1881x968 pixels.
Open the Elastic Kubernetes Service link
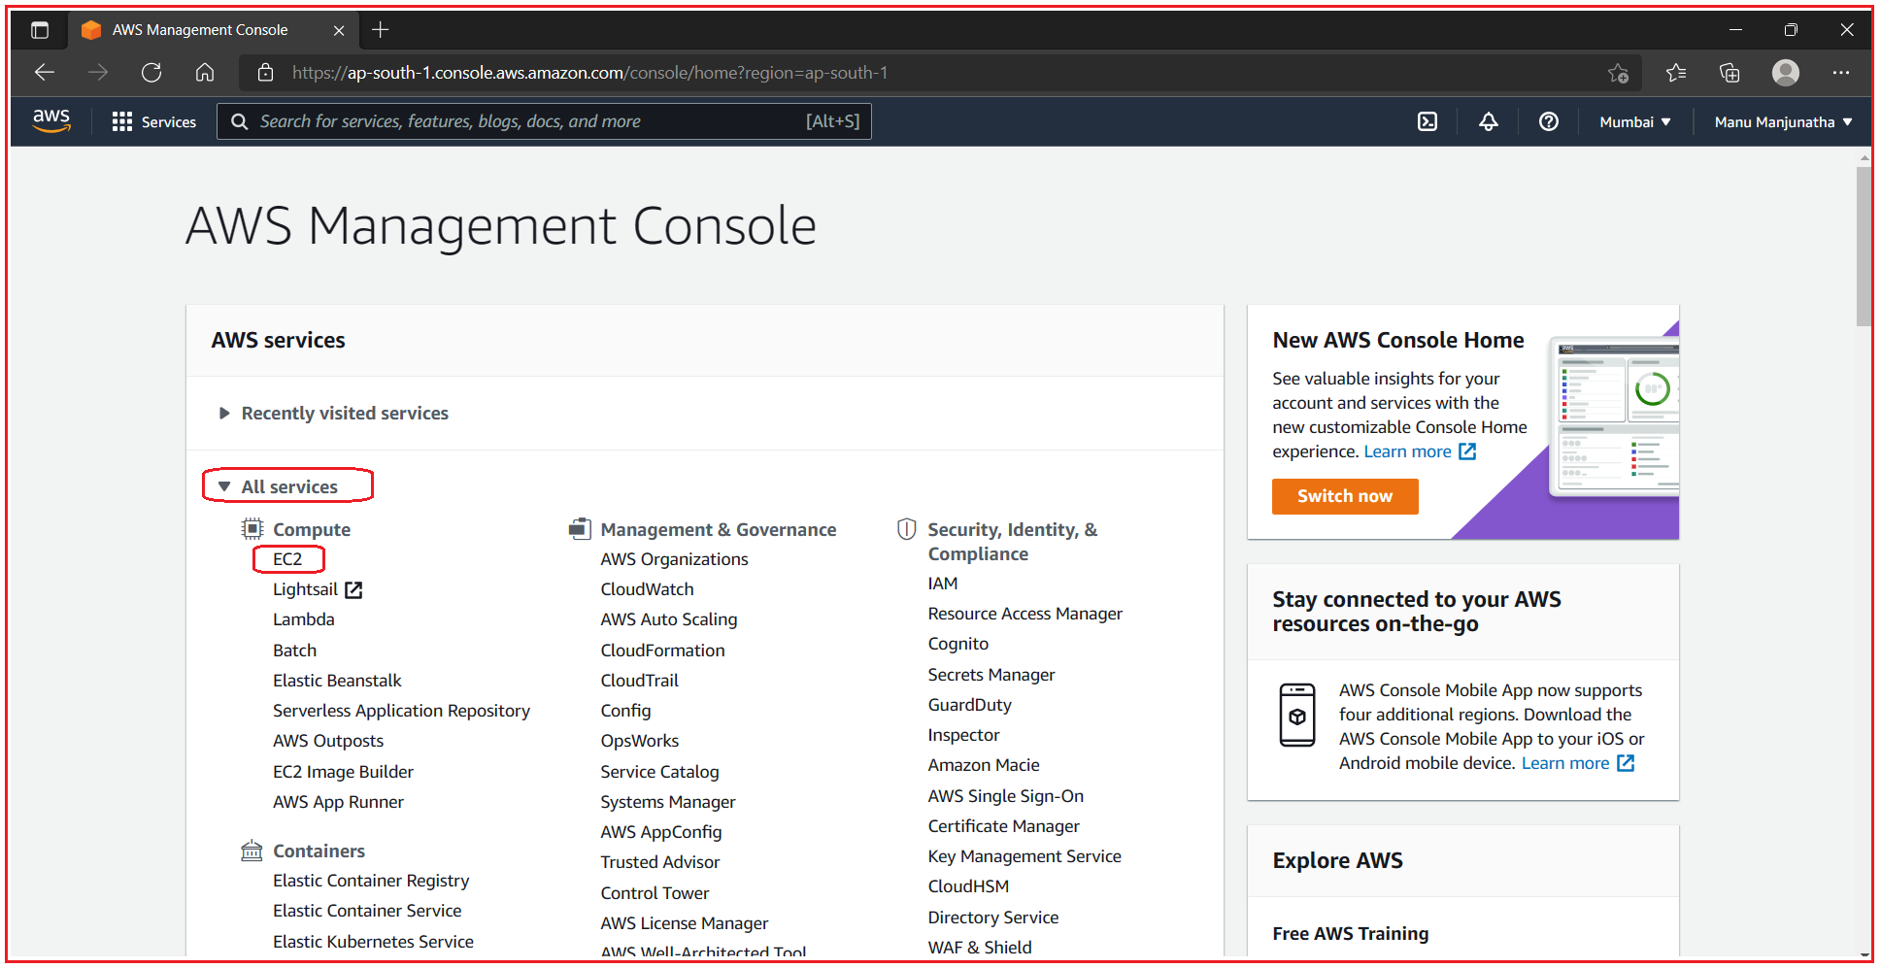click(373, 942)
